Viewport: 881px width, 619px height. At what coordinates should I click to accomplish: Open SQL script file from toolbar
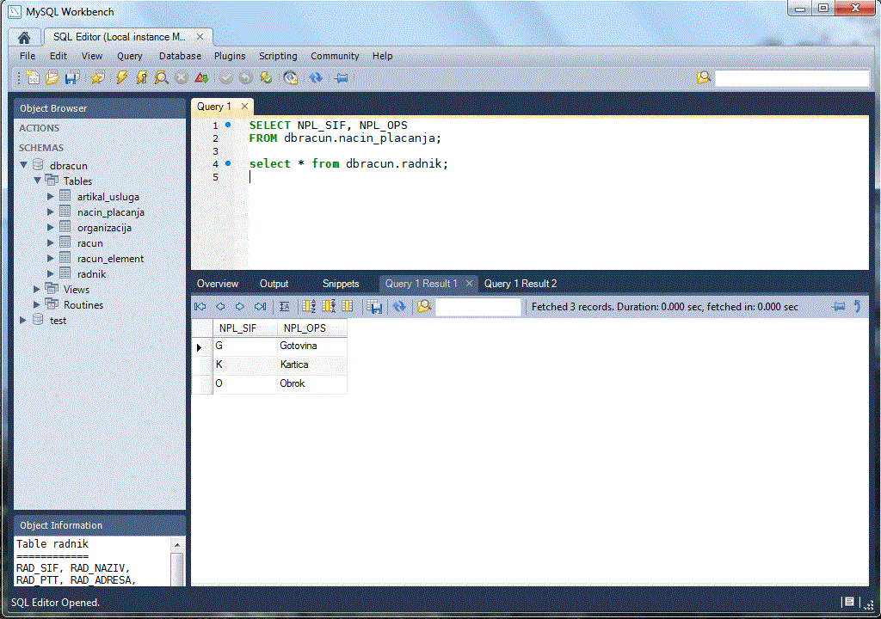52,77
